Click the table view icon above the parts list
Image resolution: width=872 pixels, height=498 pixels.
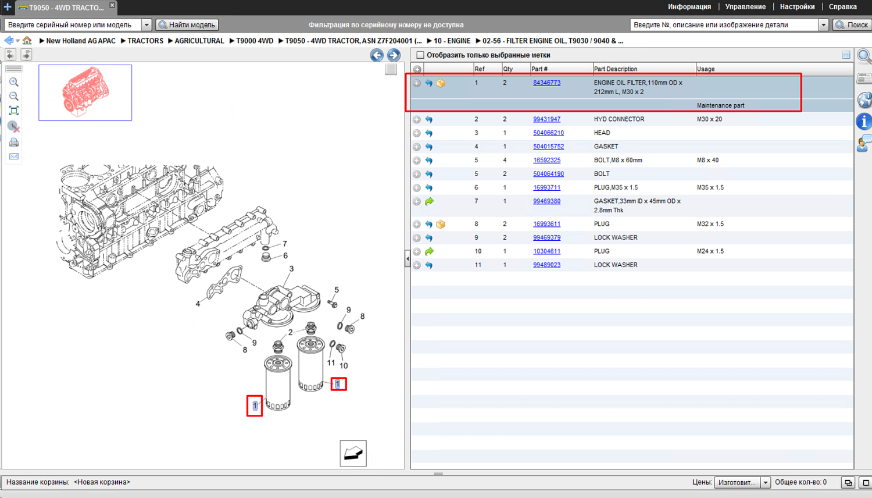846,55
